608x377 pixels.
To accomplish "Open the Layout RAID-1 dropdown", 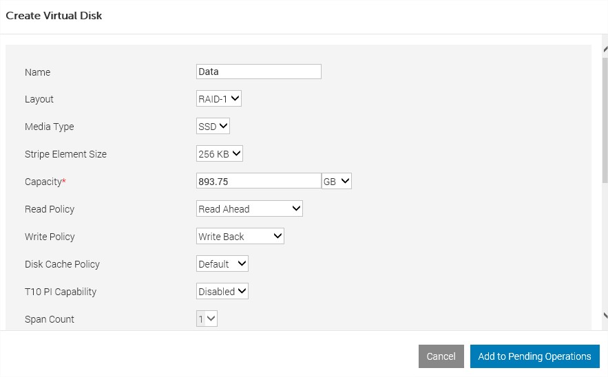I will (x=219, y=99).
